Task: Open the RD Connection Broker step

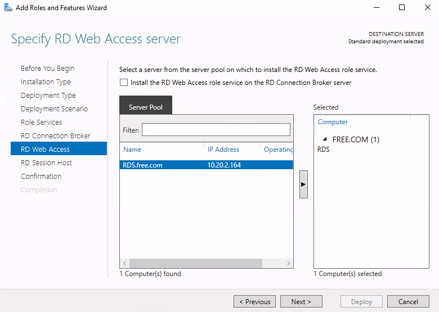Action: 55,135
